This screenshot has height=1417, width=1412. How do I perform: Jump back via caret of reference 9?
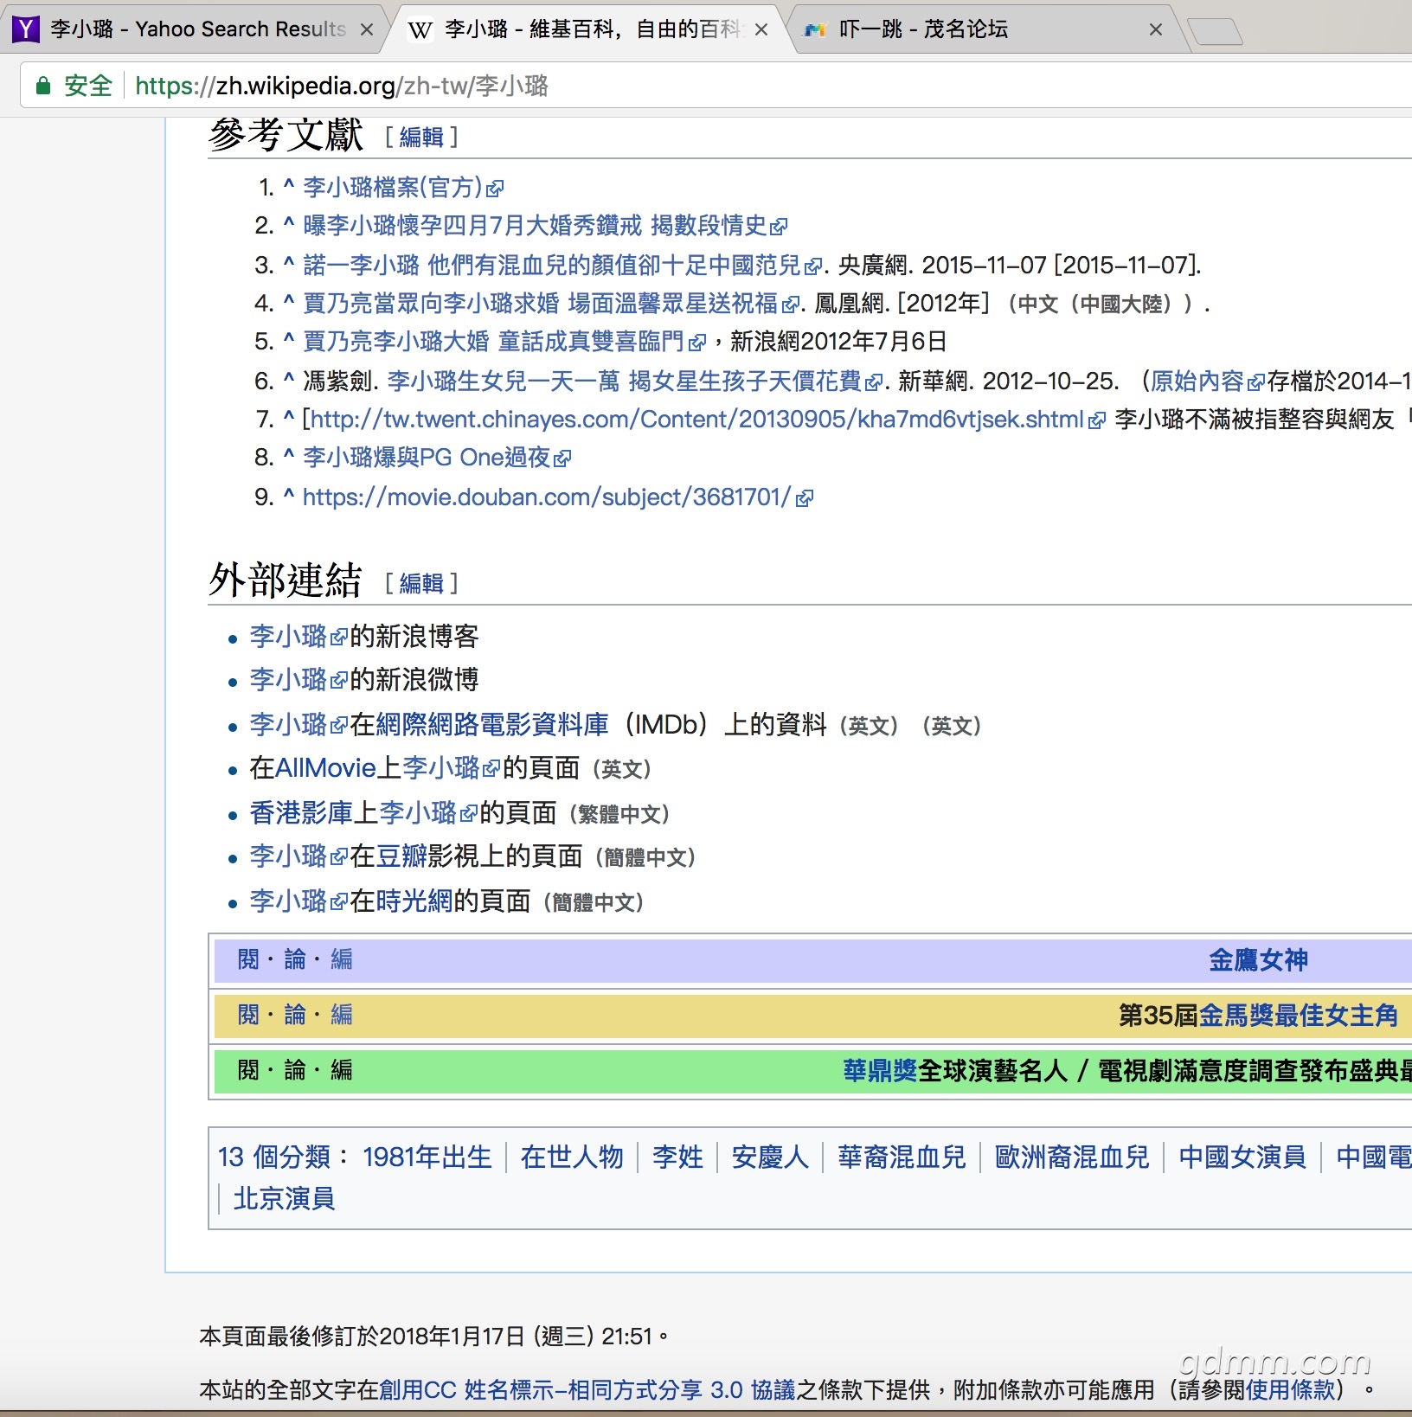point(289,494)
